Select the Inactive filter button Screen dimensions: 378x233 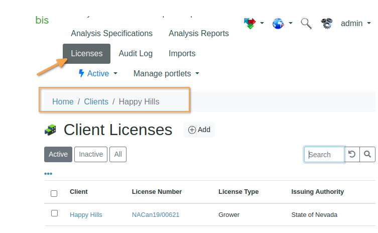(91, 154)
